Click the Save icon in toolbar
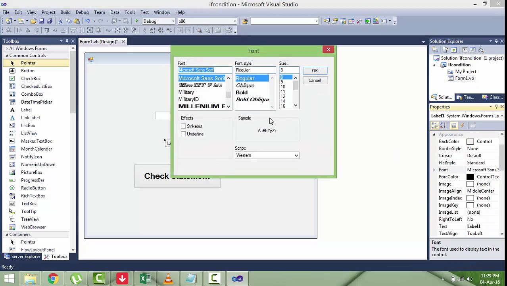507x286 pixels. click(x=42, y=21)
